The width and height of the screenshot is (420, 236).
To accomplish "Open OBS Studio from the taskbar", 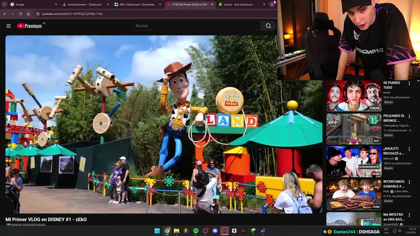I will [205, 231].
